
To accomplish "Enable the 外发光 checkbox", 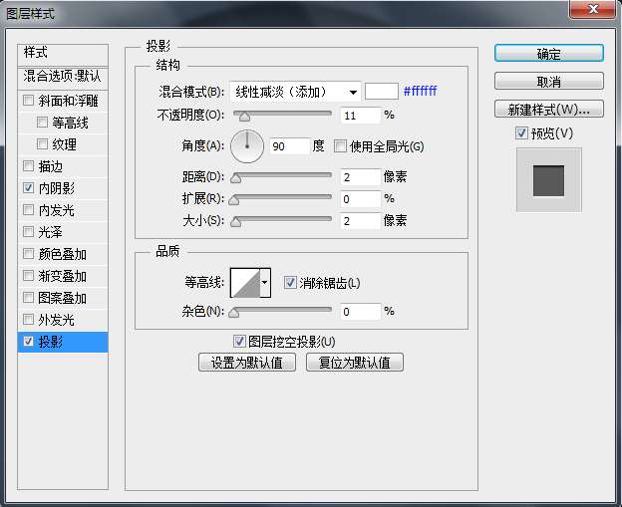I will tap(28, 319).
